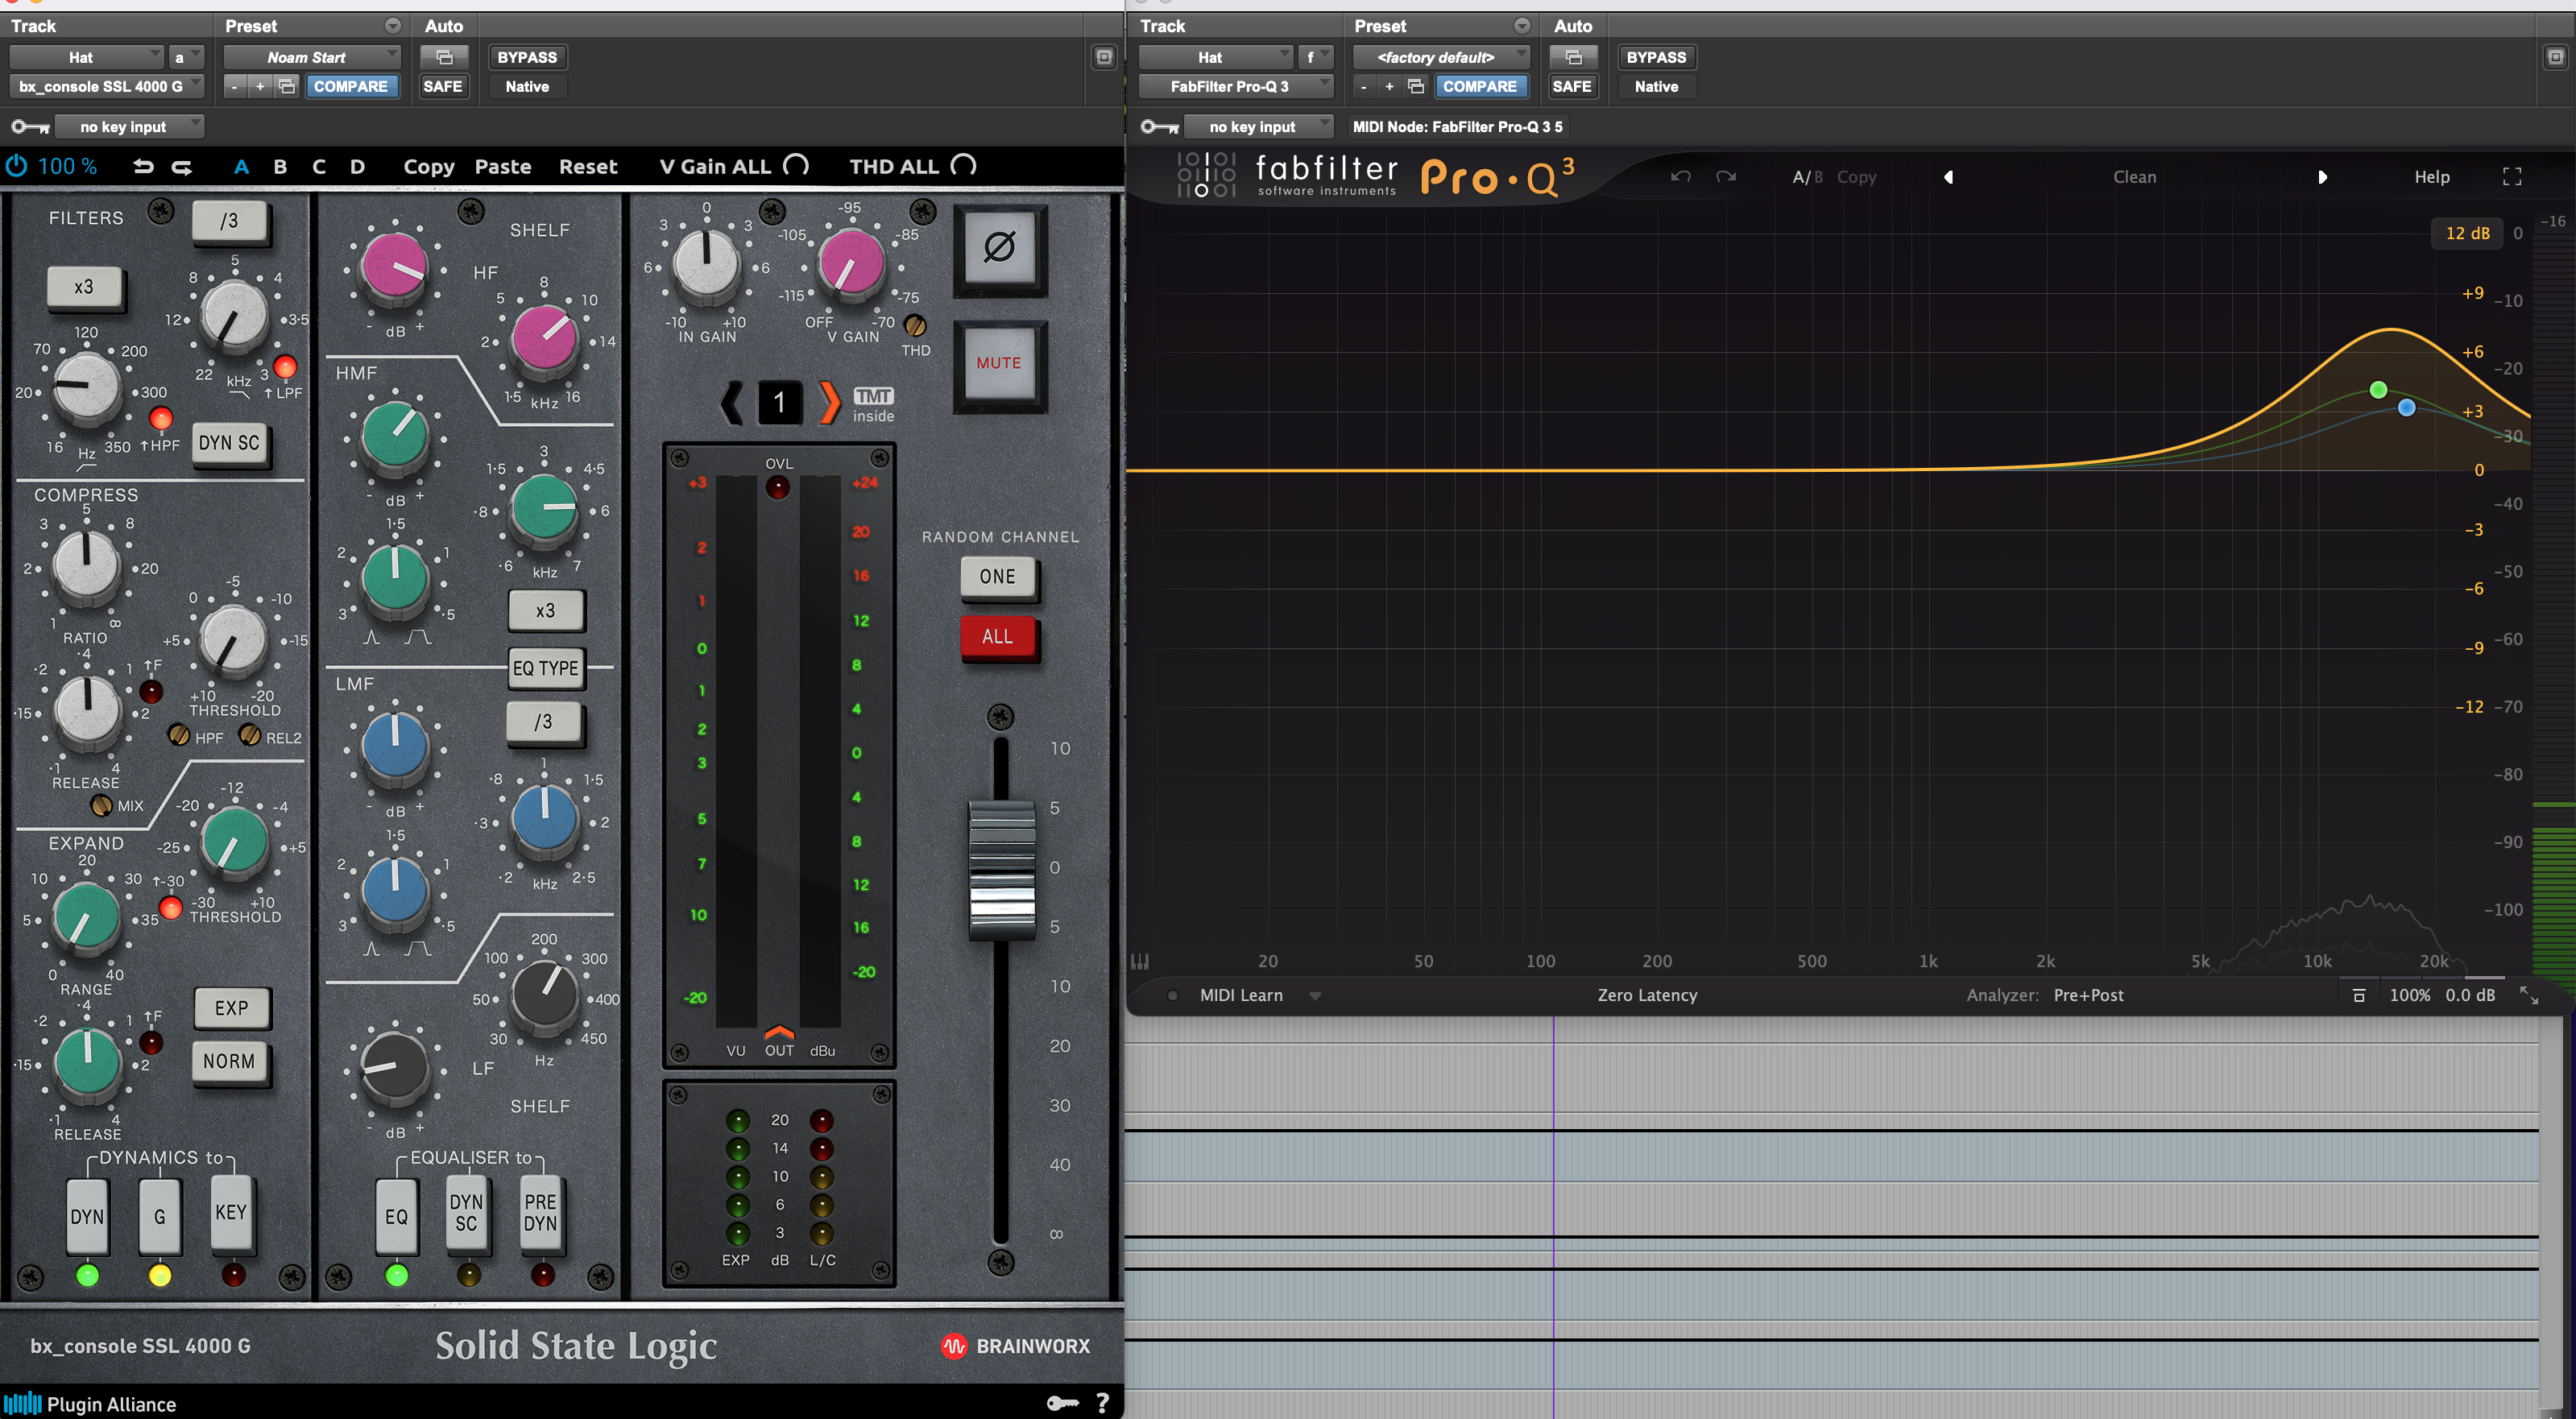Image resolution: width=2576 pixels, height=1419 pixels.
Task: Click bx_console key icon bottom bar
Action: tap(1062, 1403)
